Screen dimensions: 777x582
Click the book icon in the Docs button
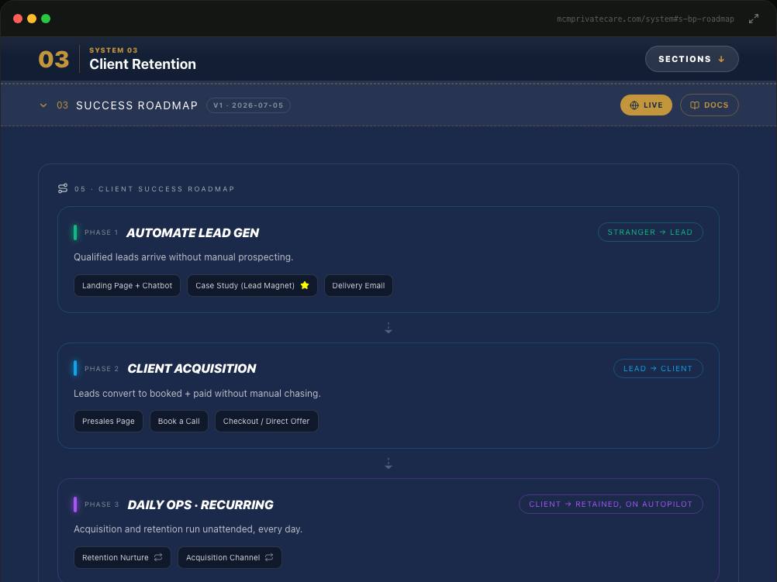(695, 105)
